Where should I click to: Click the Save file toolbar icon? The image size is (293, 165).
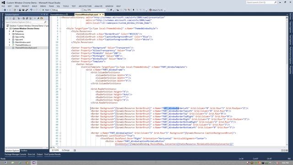point(23,10)
